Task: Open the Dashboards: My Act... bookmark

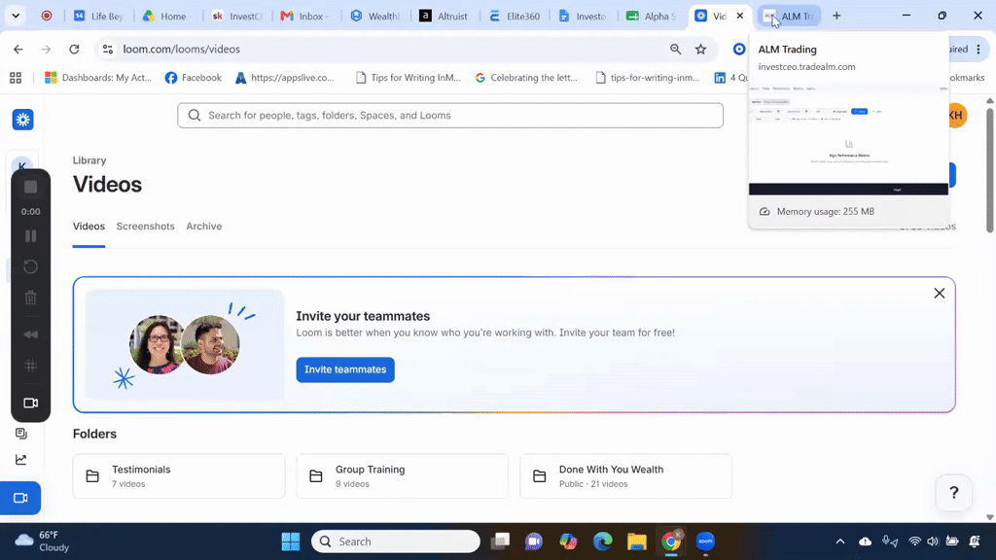Action: (98, 78)
